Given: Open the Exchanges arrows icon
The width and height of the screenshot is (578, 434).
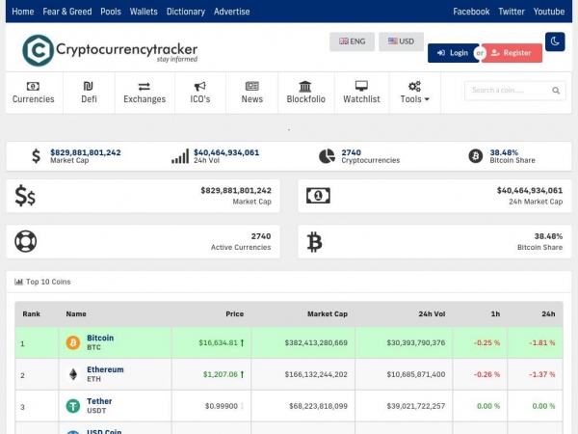Looking at the screenshot, I should pos(144,87).
